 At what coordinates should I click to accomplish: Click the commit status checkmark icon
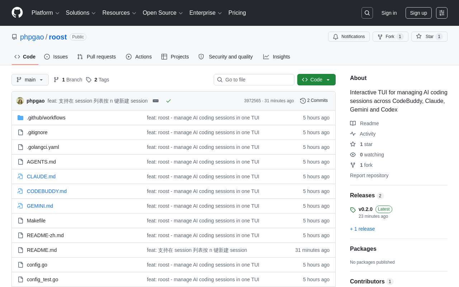(x=169, y=101)
